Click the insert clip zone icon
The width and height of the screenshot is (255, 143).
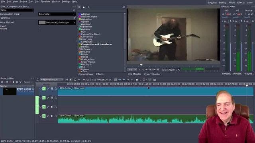click(120, 79)
